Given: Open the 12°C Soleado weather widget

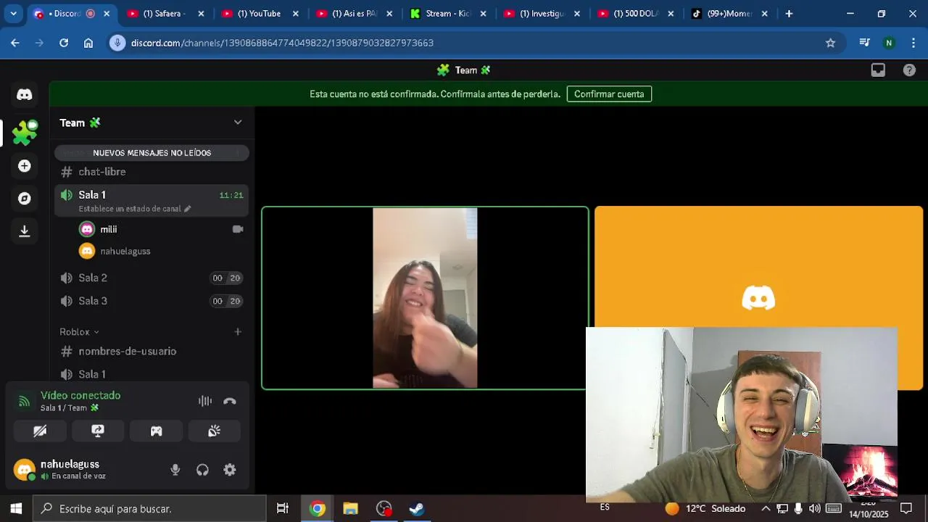Looking at the screenshot, I should (705, 509).
